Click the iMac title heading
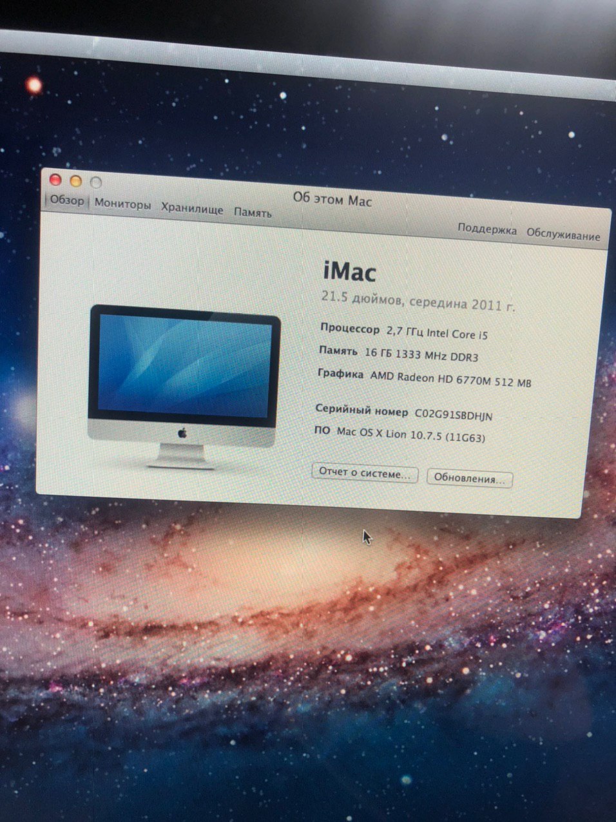 pyautogui.click(x=349, y=272)
